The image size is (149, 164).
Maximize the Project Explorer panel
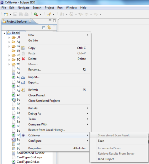(54, 21)
